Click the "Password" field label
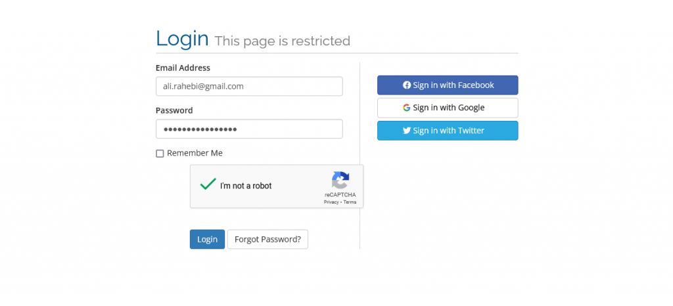The height and width of the screenshot is (306, 673). [174, 110]
